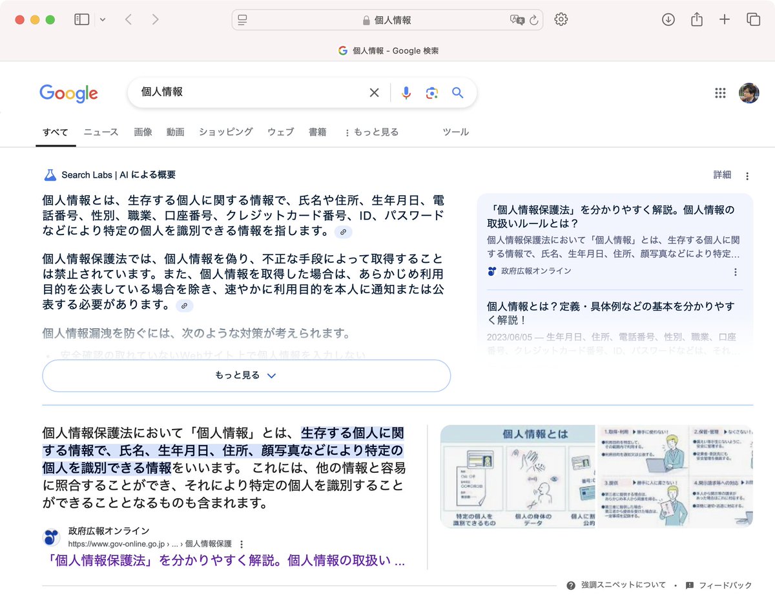Screen dimensions: 775x604
Task: Go back to the previous page
Action: tap(129, 19)
